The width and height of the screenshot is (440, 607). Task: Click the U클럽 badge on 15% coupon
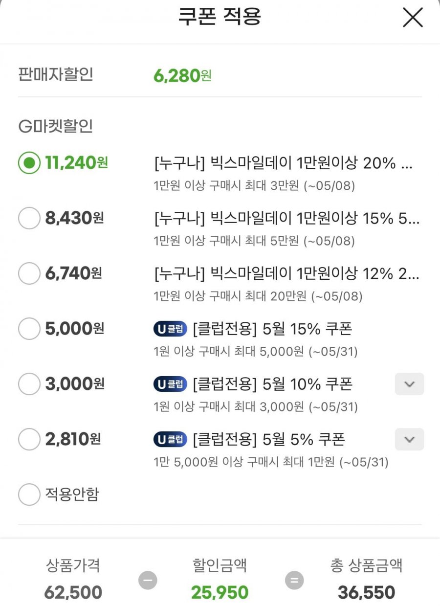click(170, 329)
